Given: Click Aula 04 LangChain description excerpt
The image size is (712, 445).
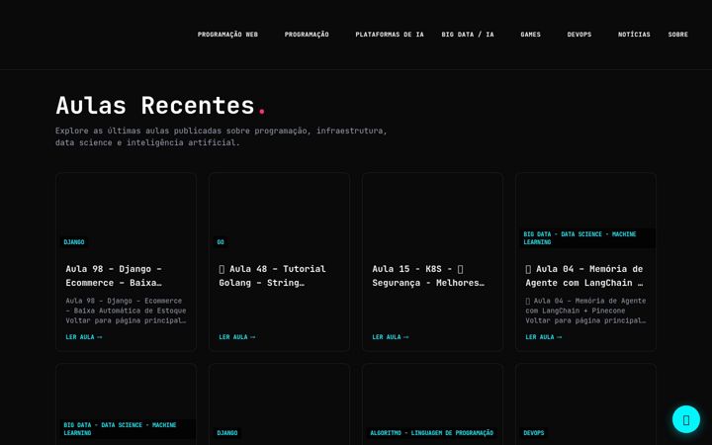Looking at the screenshot, I should click(585, 311).
